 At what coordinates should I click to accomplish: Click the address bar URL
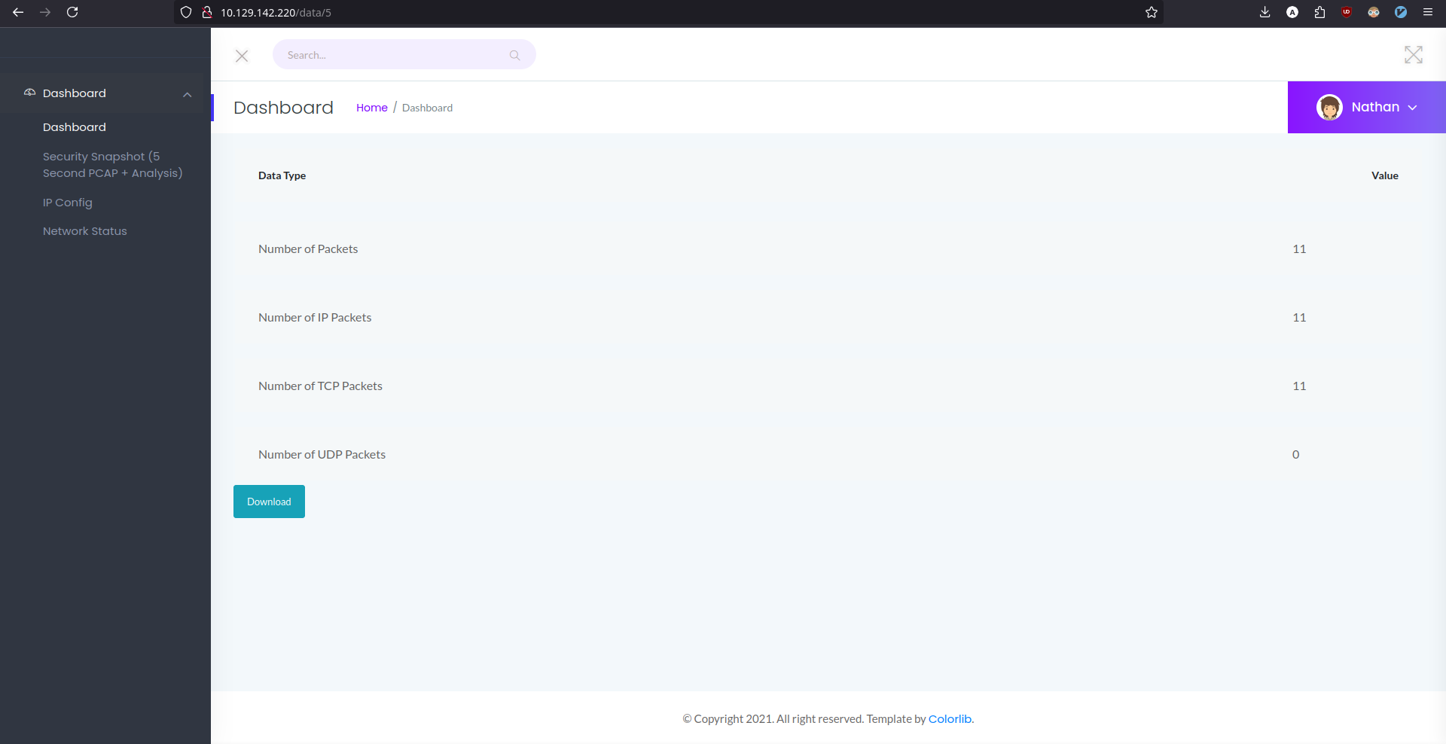pyautogui.click(x=276, y=13)
